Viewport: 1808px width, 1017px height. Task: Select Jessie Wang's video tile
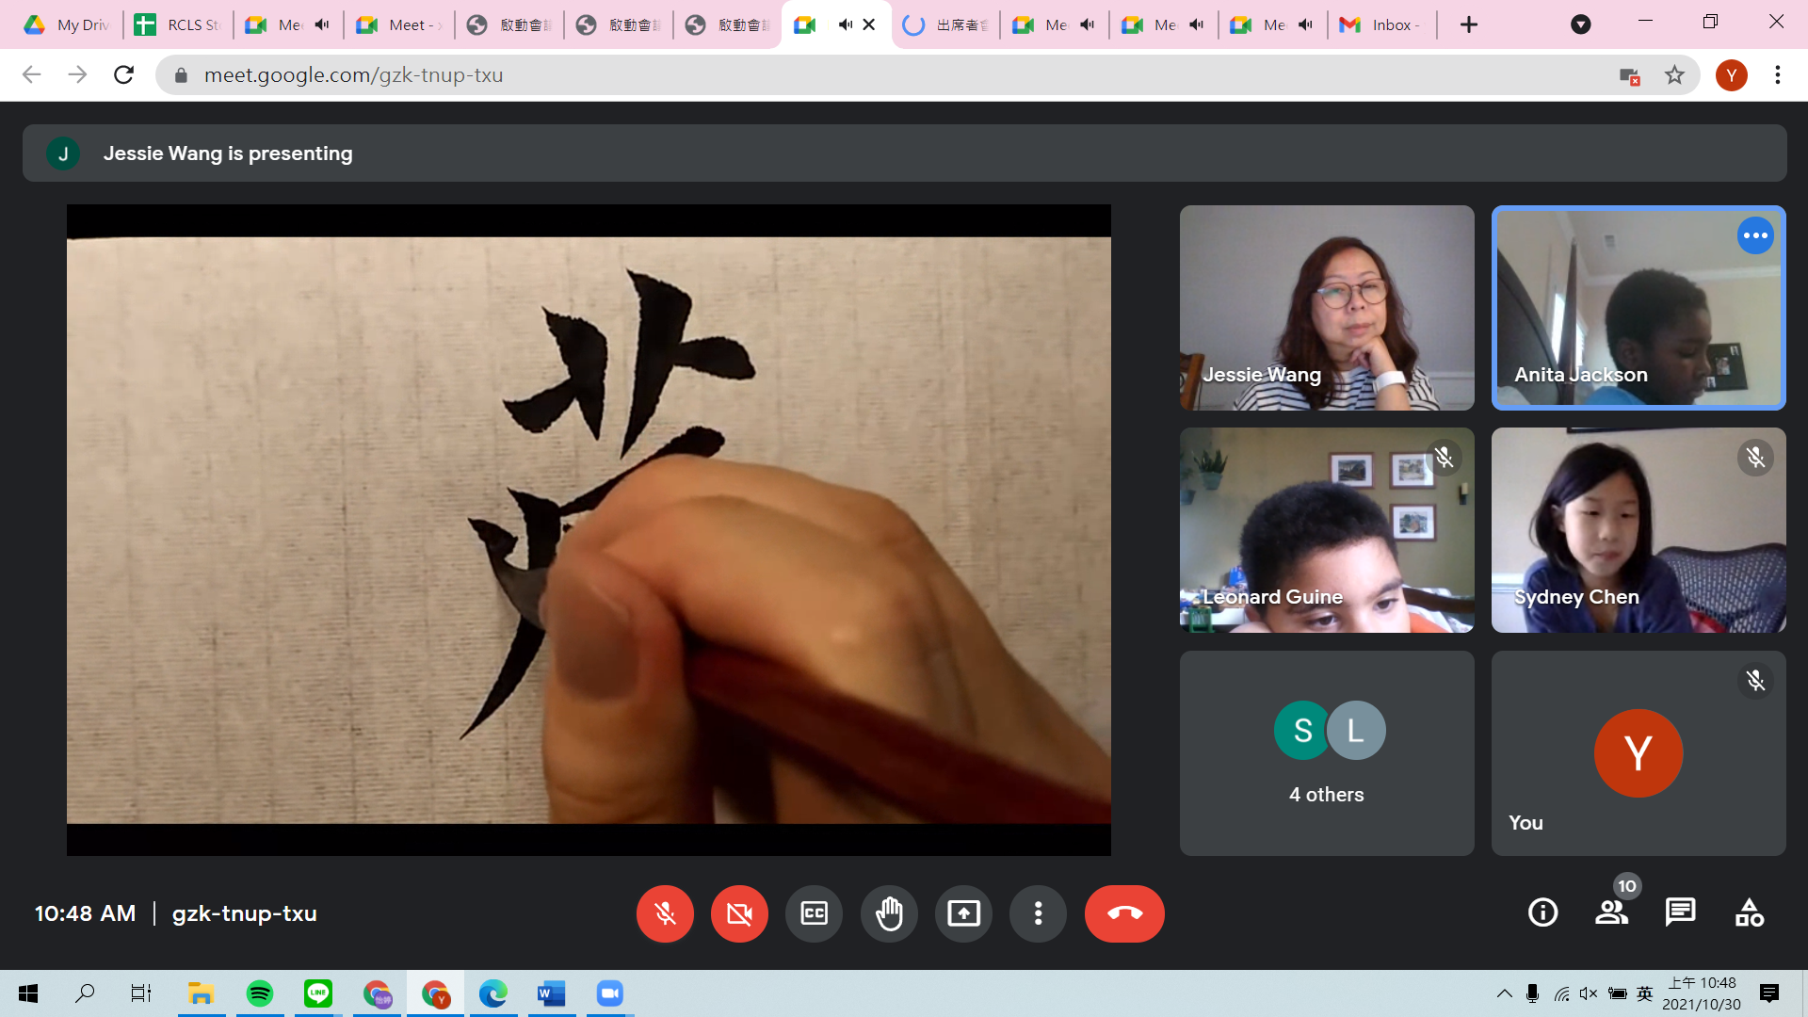[1326, 308]
